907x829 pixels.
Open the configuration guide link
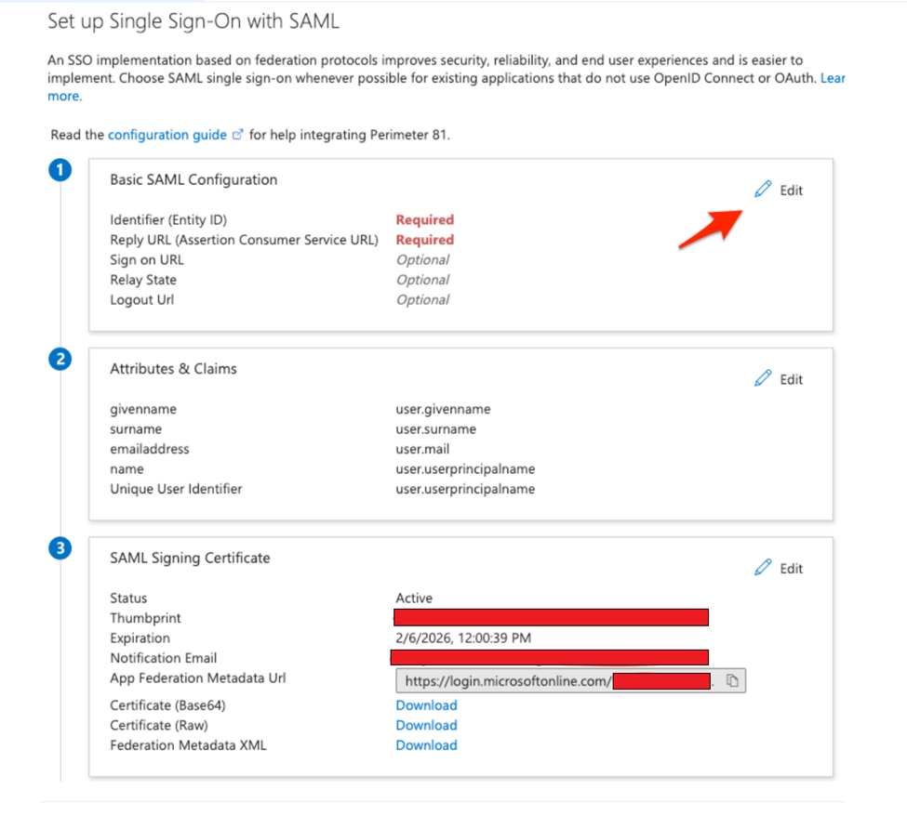tap(167, 135)
